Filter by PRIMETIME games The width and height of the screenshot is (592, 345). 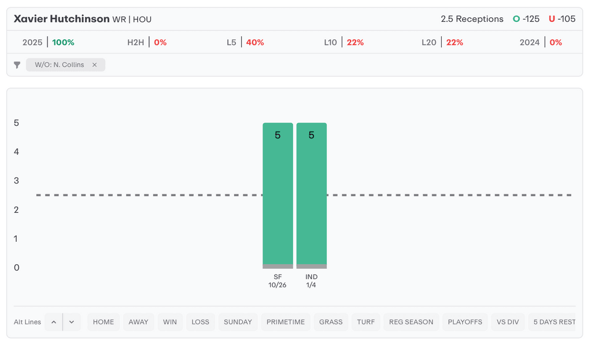(x=286, y=322)
